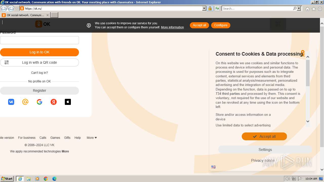Click language flag icon in consent dialog

tap(213, 167)
